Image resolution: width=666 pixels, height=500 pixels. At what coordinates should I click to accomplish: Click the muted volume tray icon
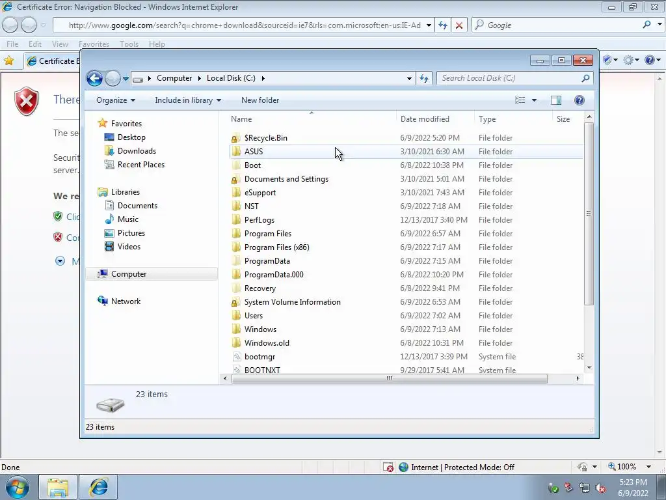pyautogui.click(x=600, y=488)
